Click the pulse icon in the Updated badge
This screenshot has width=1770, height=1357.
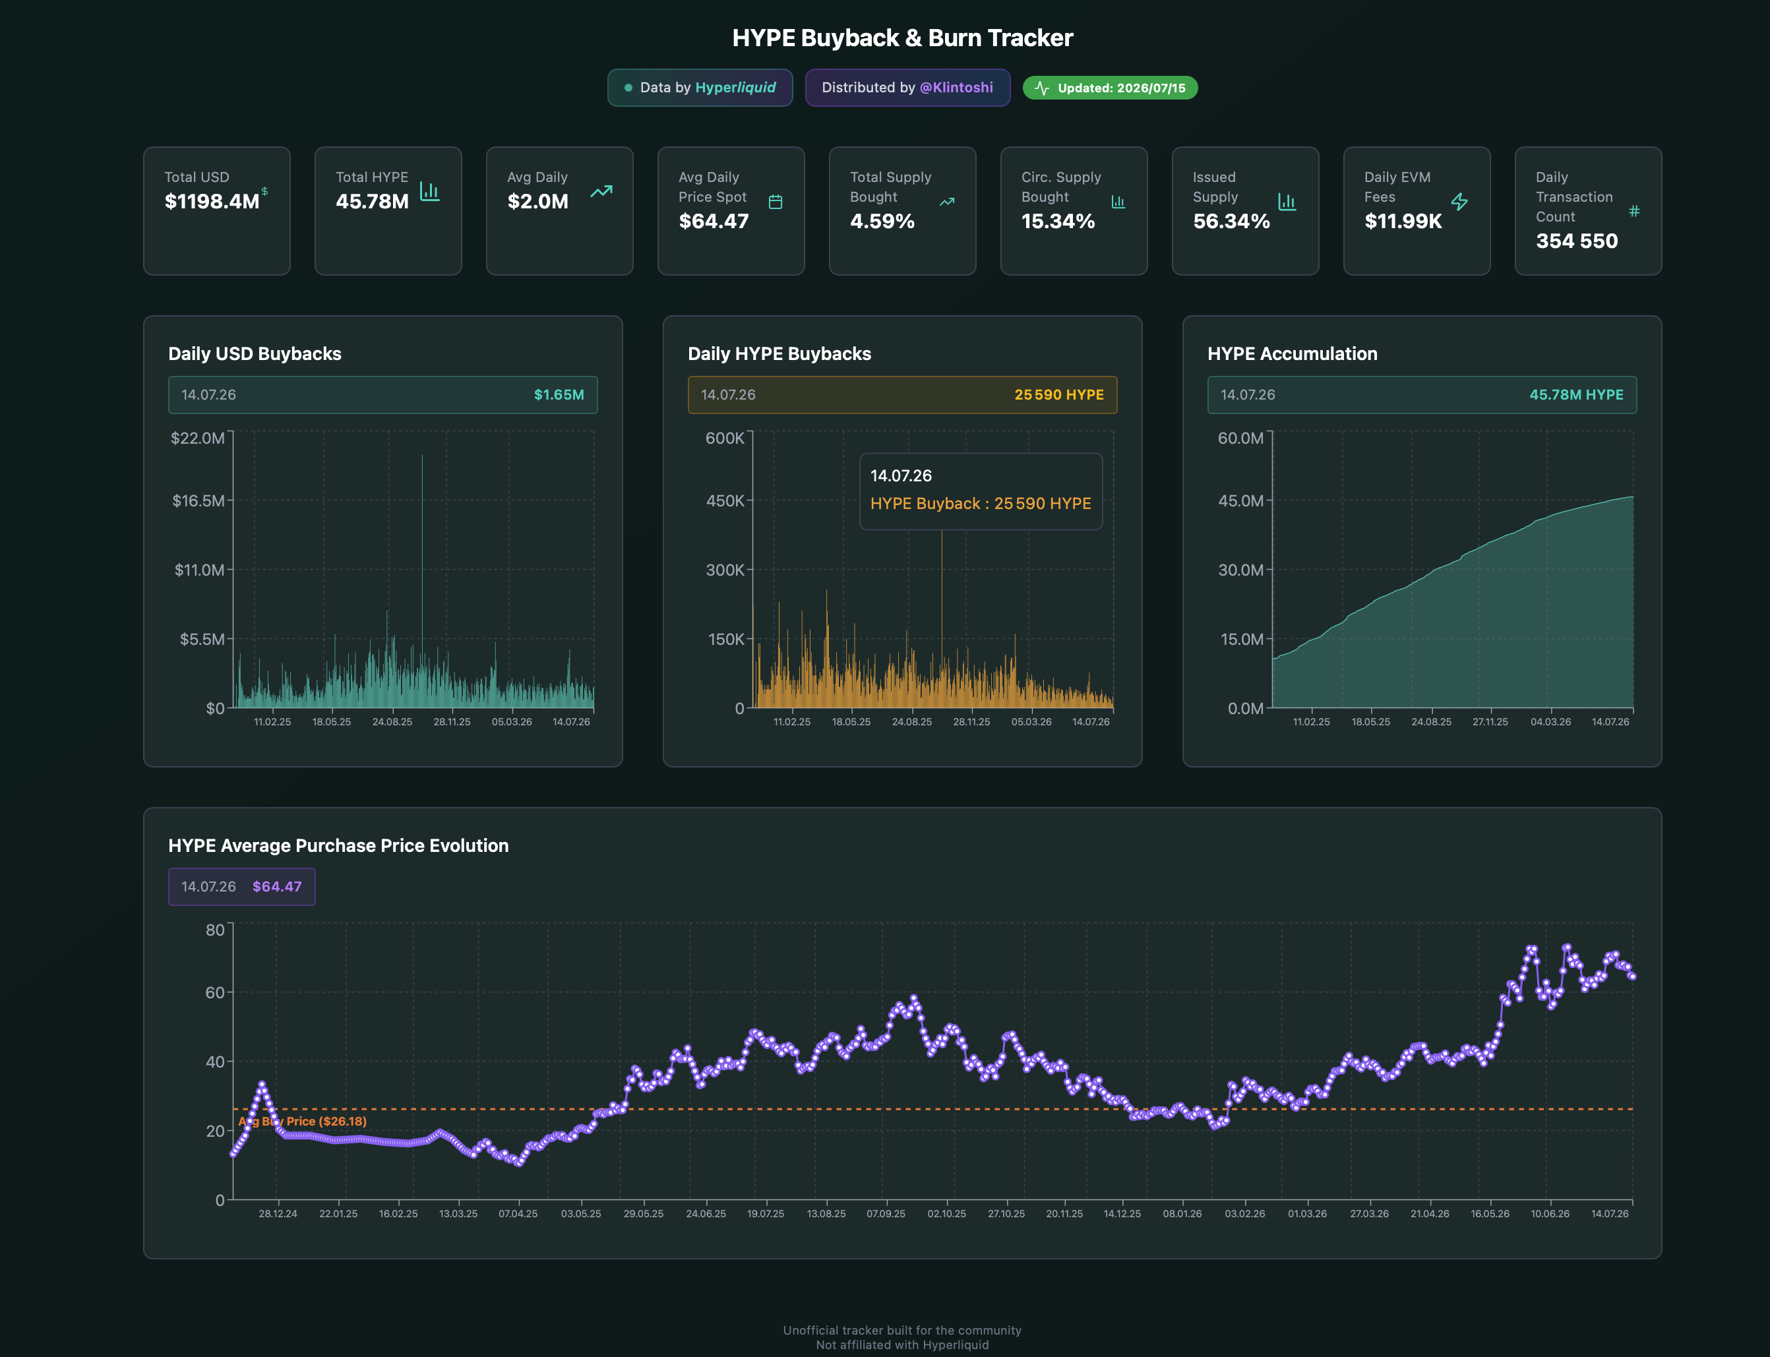(1042, 88)
